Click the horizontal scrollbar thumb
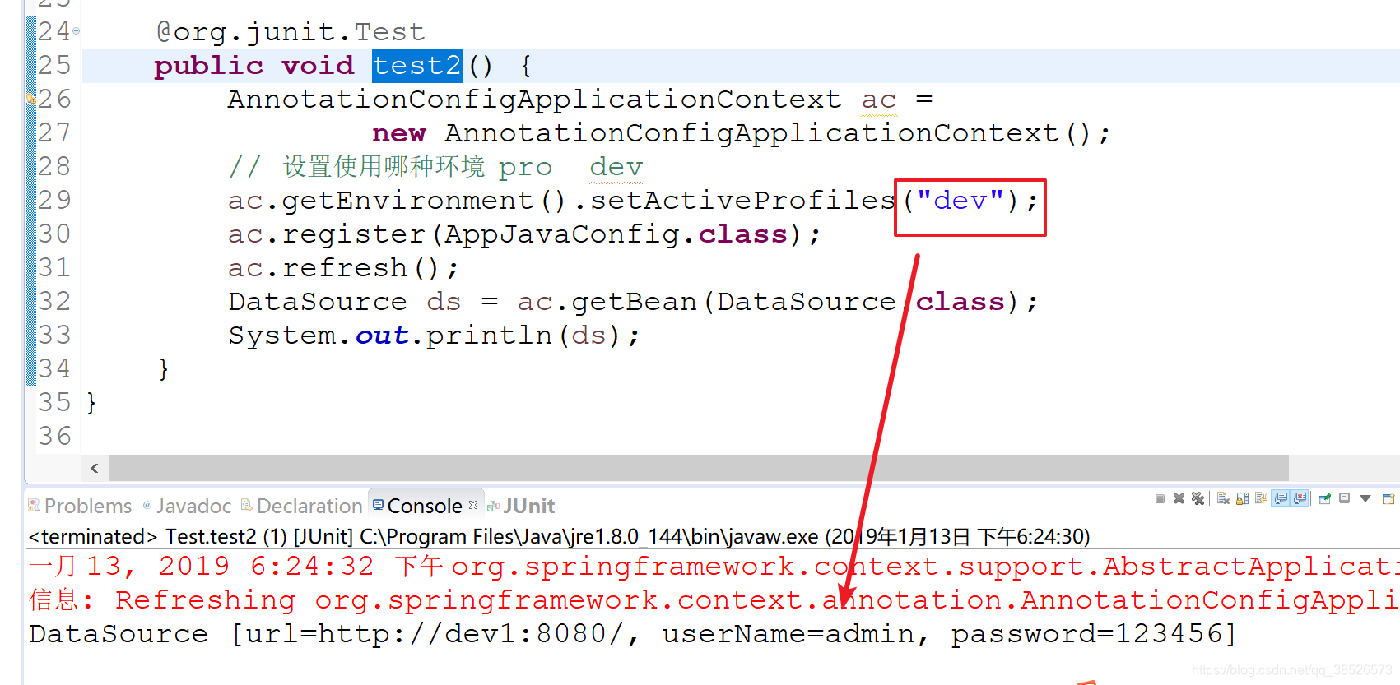The height and width of the screenshot is (685, 1400). (699, 468)
